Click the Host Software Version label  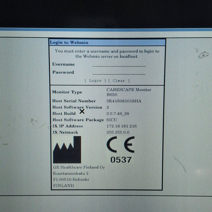click(77, 107)
